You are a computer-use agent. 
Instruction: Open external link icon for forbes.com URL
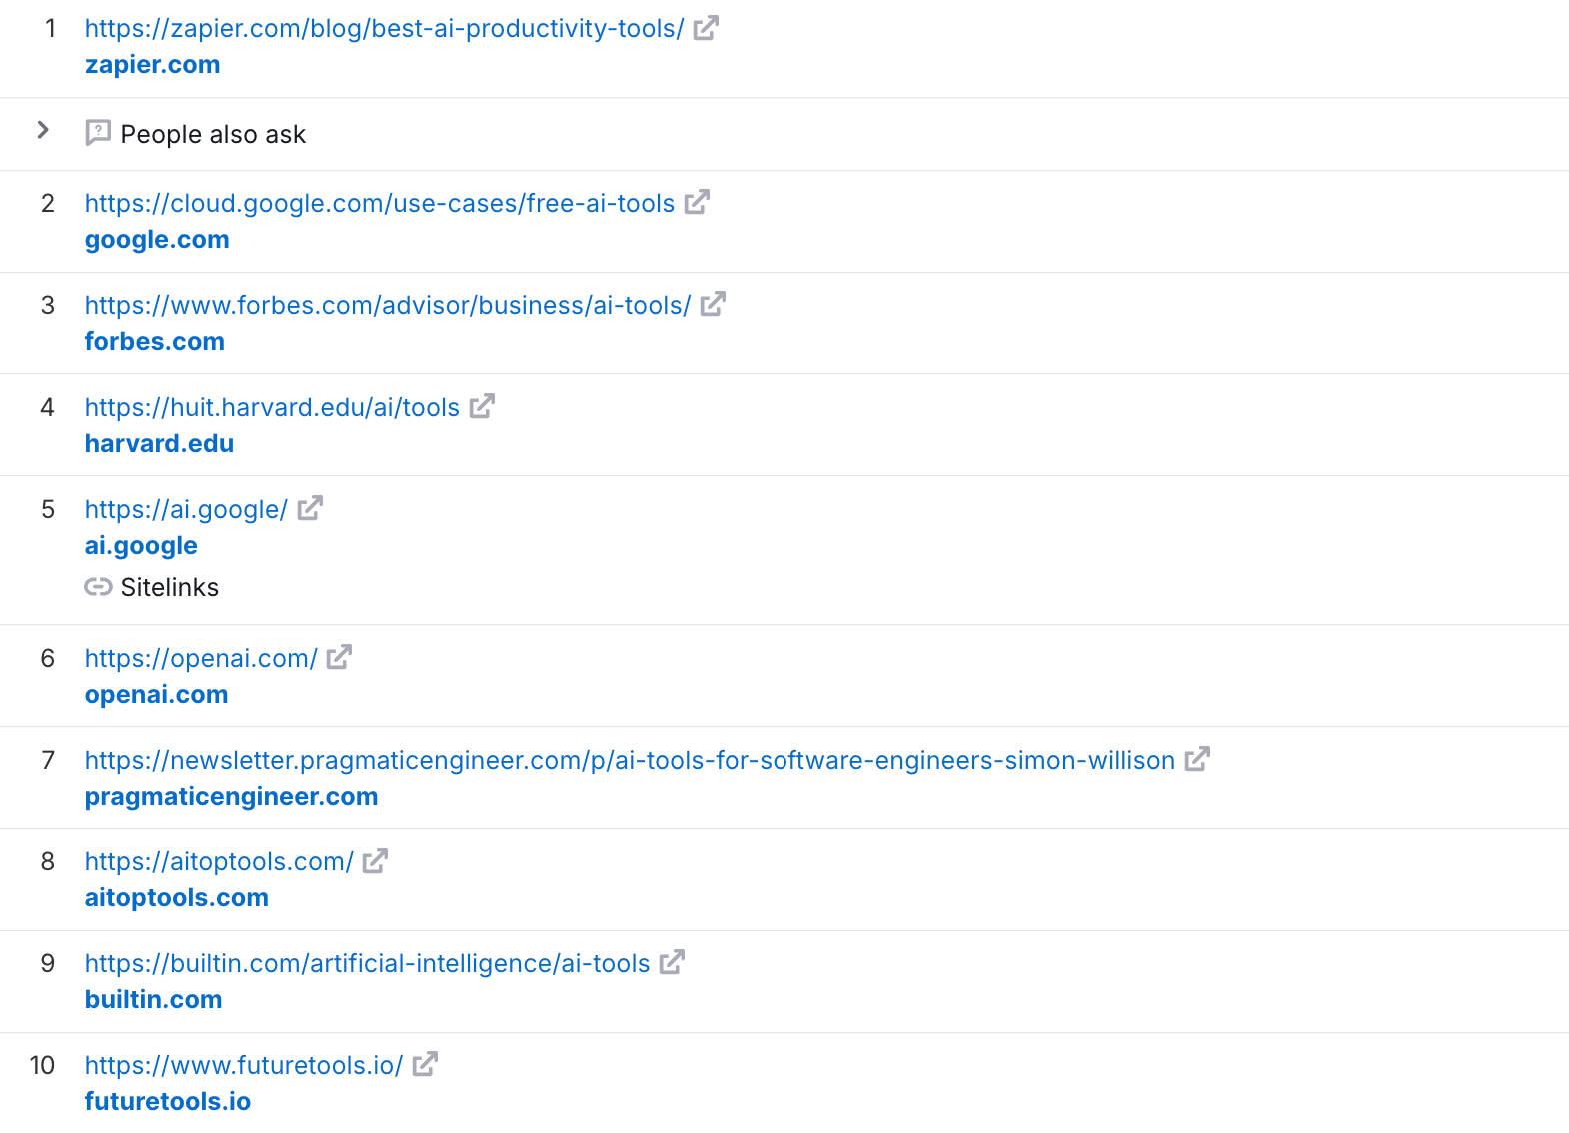713,304
